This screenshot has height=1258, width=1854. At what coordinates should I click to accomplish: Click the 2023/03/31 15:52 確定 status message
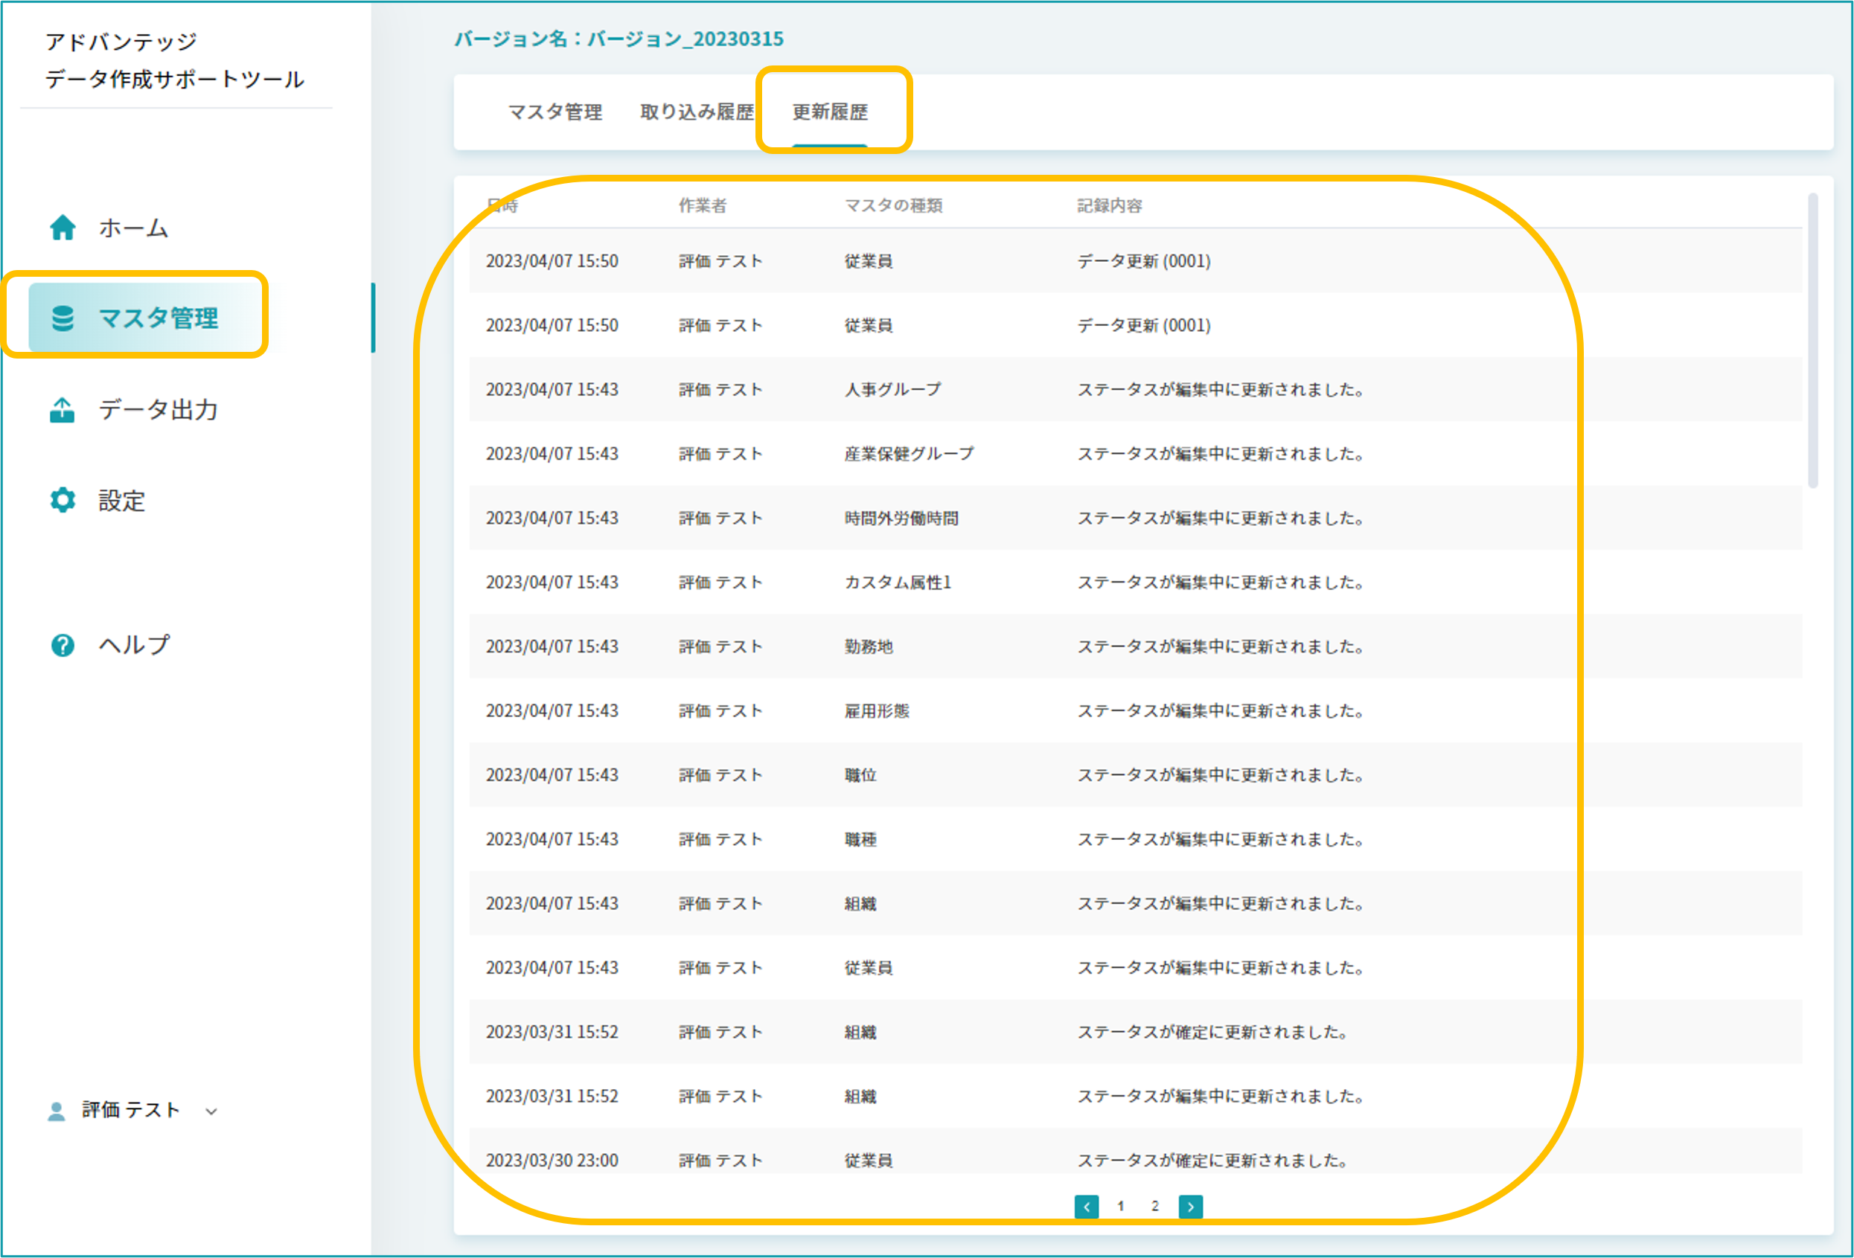1212,1033
